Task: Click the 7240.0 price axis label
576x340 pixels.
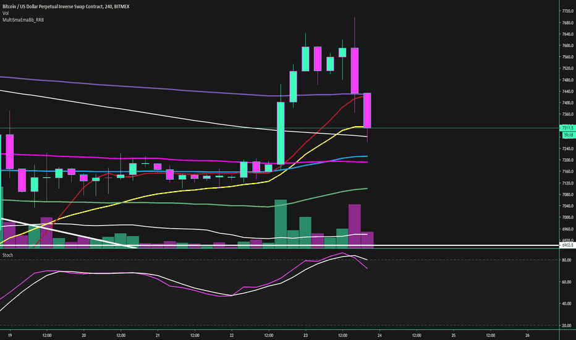Action: click(567, 149)
